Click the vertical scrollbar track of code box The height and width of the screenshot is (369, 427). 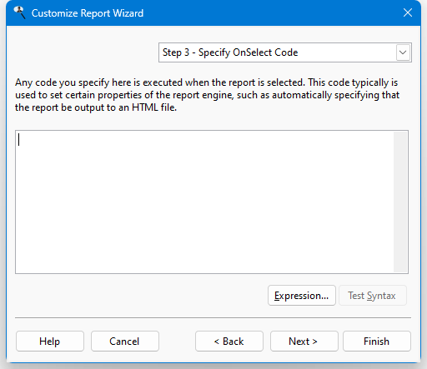400,202
